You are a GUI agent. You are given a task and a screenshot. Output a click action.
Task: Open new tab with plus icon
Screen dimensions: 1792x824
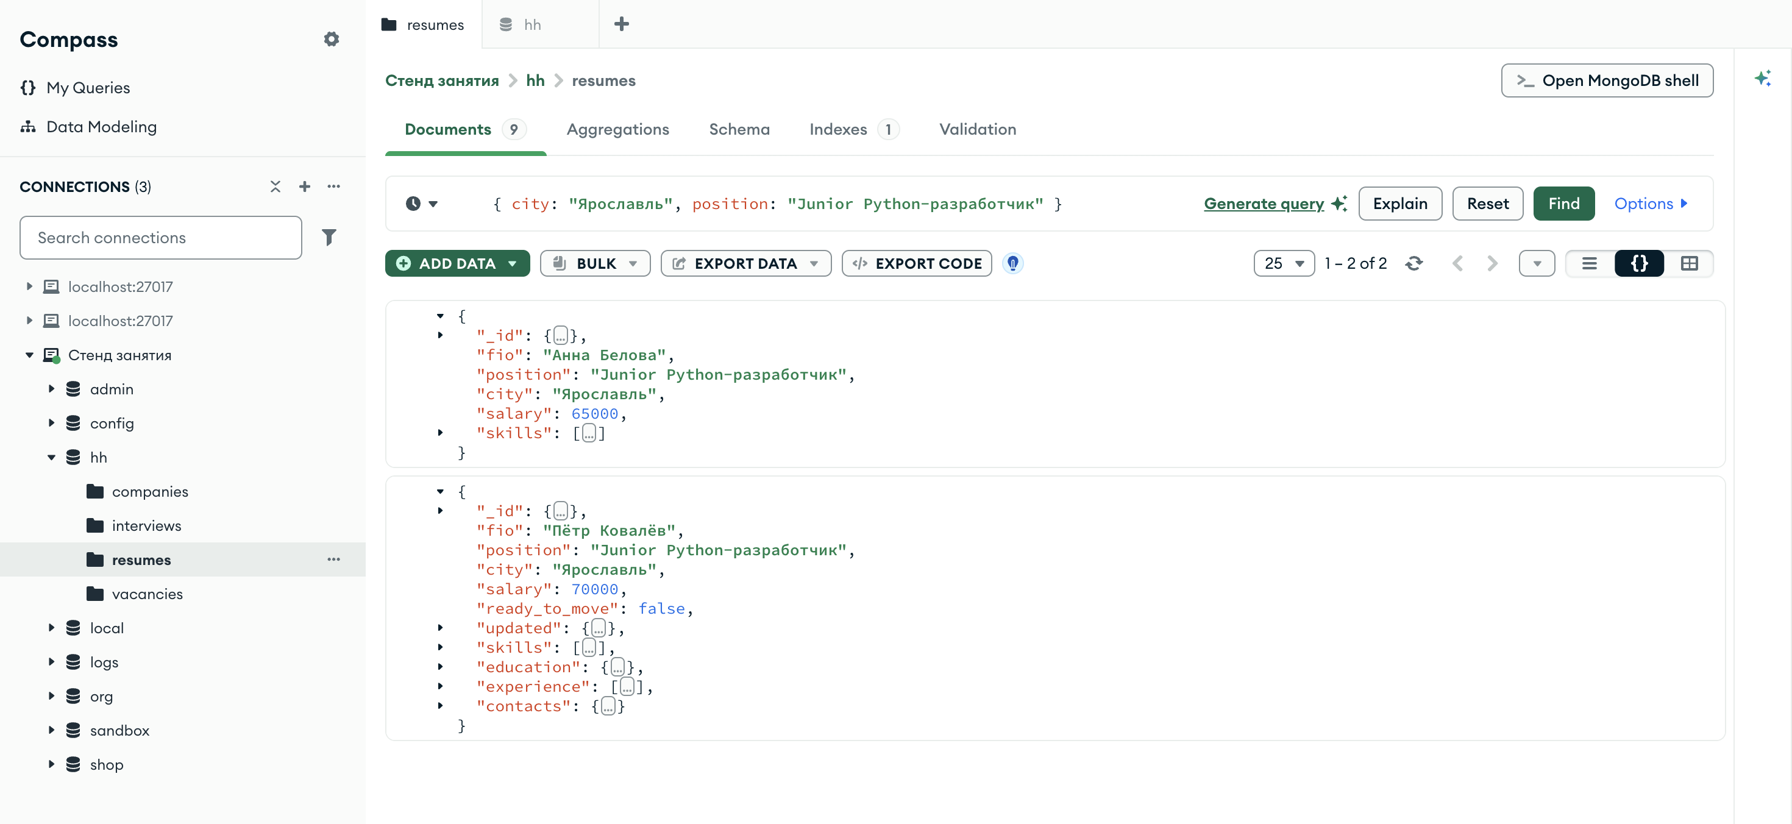click(x=622, y=24)
